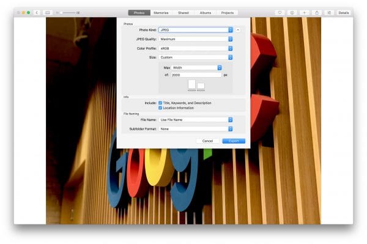The image size is (367, 244).
Task: Open the Size dropdown
Action: tap(196, 57)
